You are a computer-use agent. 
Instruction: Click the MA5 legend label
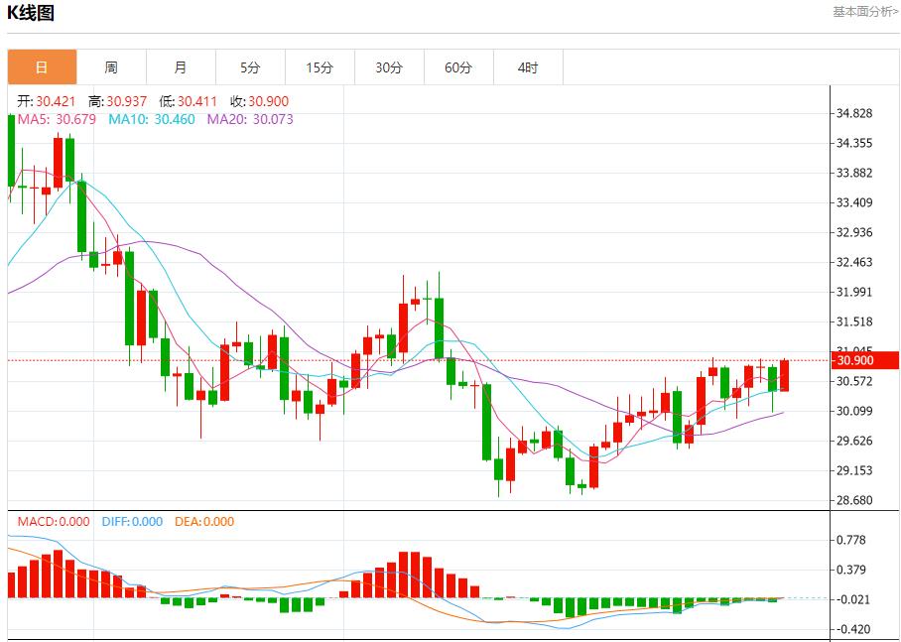tap(57, 119)
